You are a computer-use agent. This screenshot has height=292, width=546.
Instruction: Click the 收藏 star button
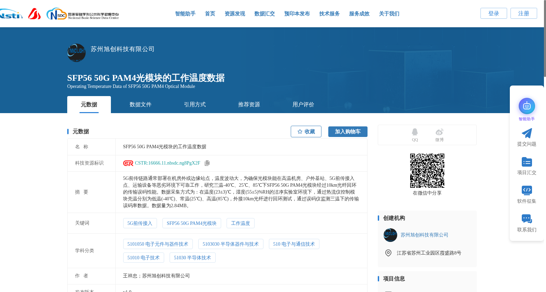(x=306, y=132)
